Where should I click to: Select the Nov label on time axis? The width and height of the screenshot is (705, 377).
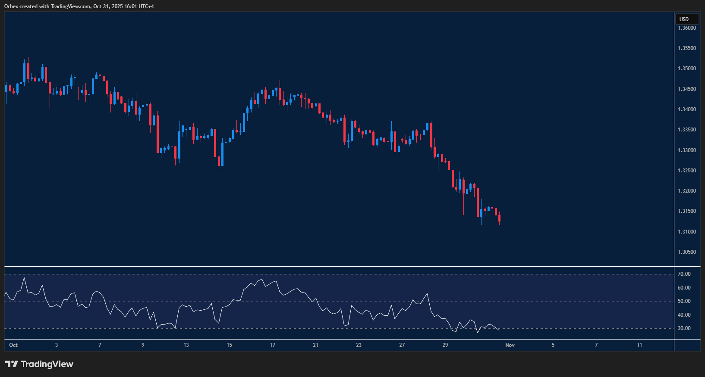tap(510, 345)
